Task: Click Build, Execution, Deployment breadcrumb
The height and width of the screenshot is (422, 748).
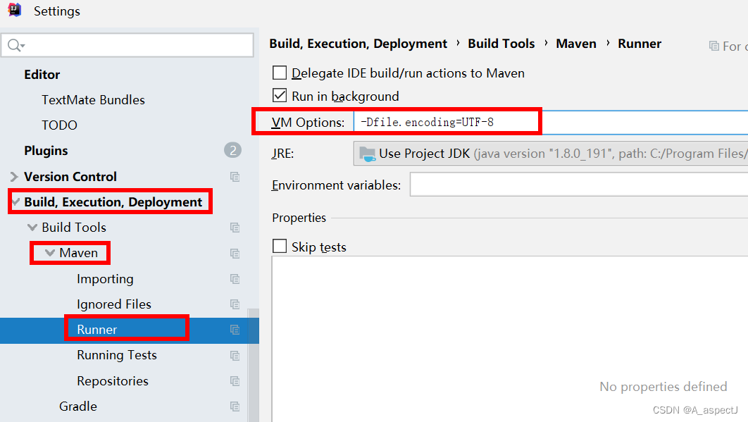Action: [359, 44]
